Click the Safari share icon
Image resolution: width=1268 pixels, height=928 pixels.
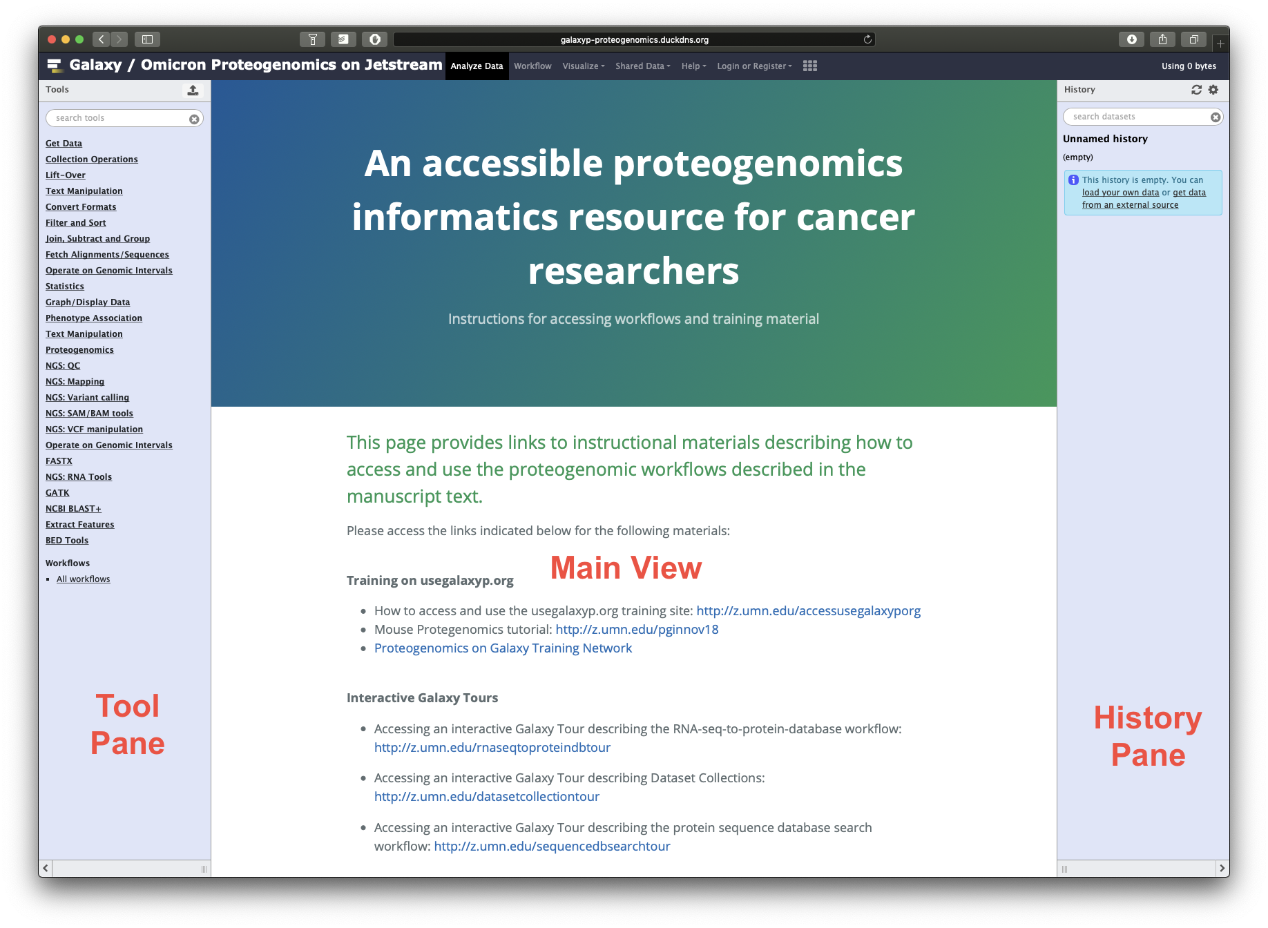1162,39
